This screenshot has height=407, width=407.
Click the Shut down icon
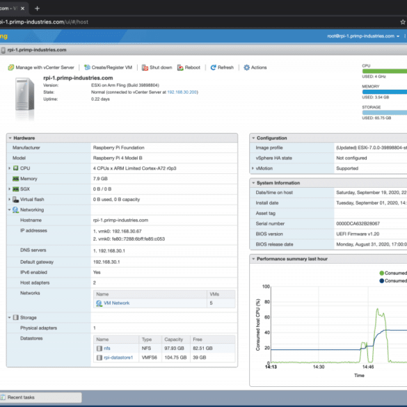point(145,67)
